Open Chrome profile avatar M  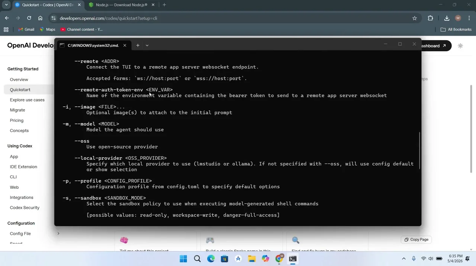[458, 18]
